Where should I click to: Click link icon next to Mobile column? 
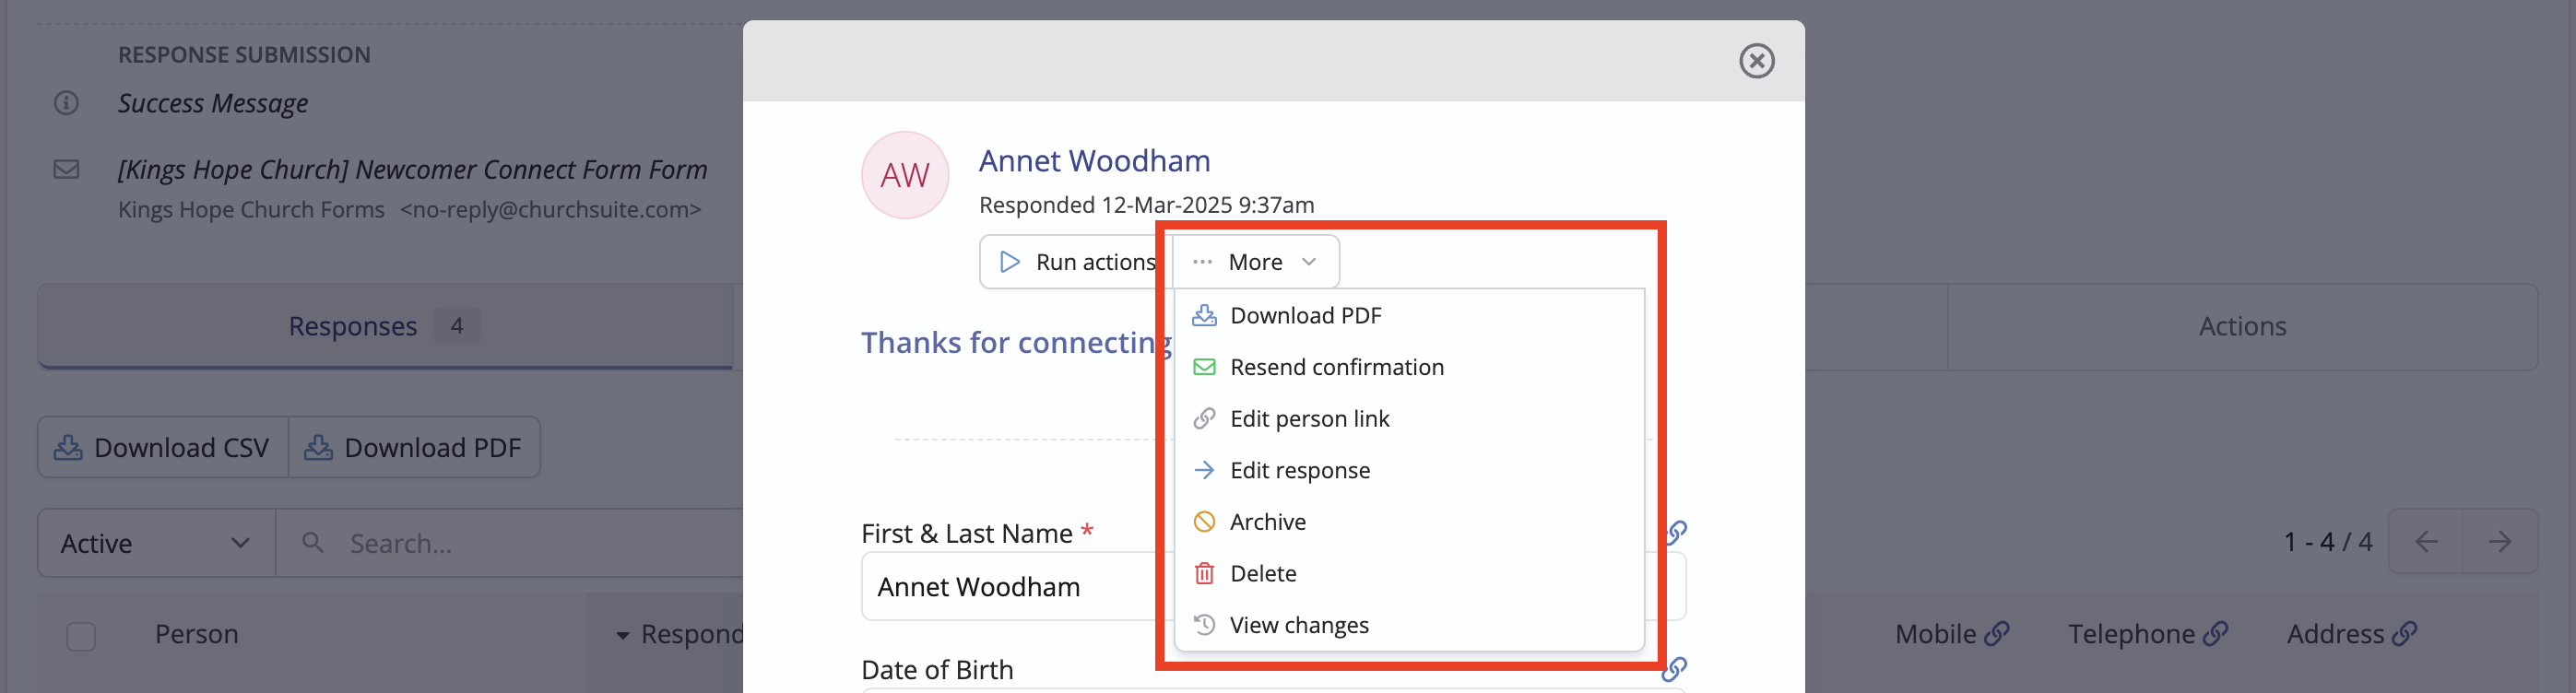(1996, 634)
